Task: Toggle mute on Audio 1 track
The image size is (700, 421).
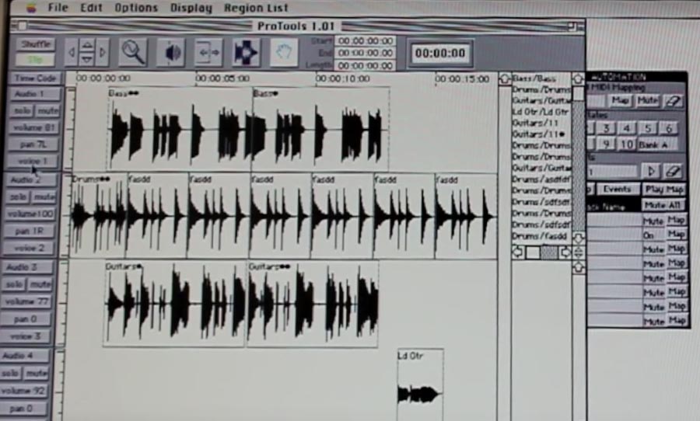Action: 47,110
